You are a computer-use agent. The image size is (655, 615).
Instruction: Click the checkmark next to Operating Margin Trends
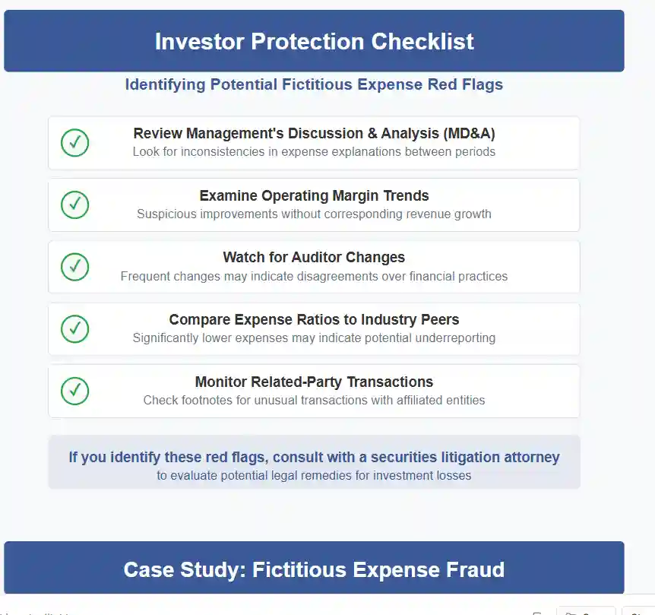tap(75, 204)
